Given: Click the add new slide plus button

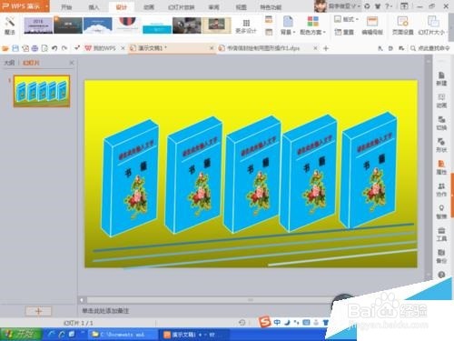Looking at the screenshot, I should point(38,311).
